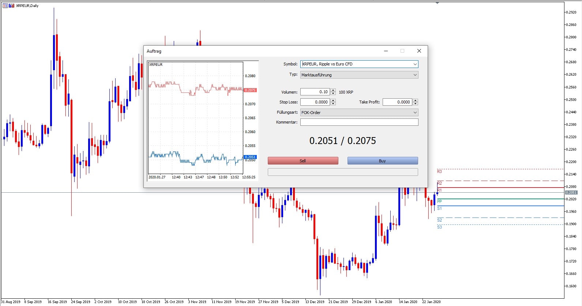Click the chart shift triangle marker at top

437,3
